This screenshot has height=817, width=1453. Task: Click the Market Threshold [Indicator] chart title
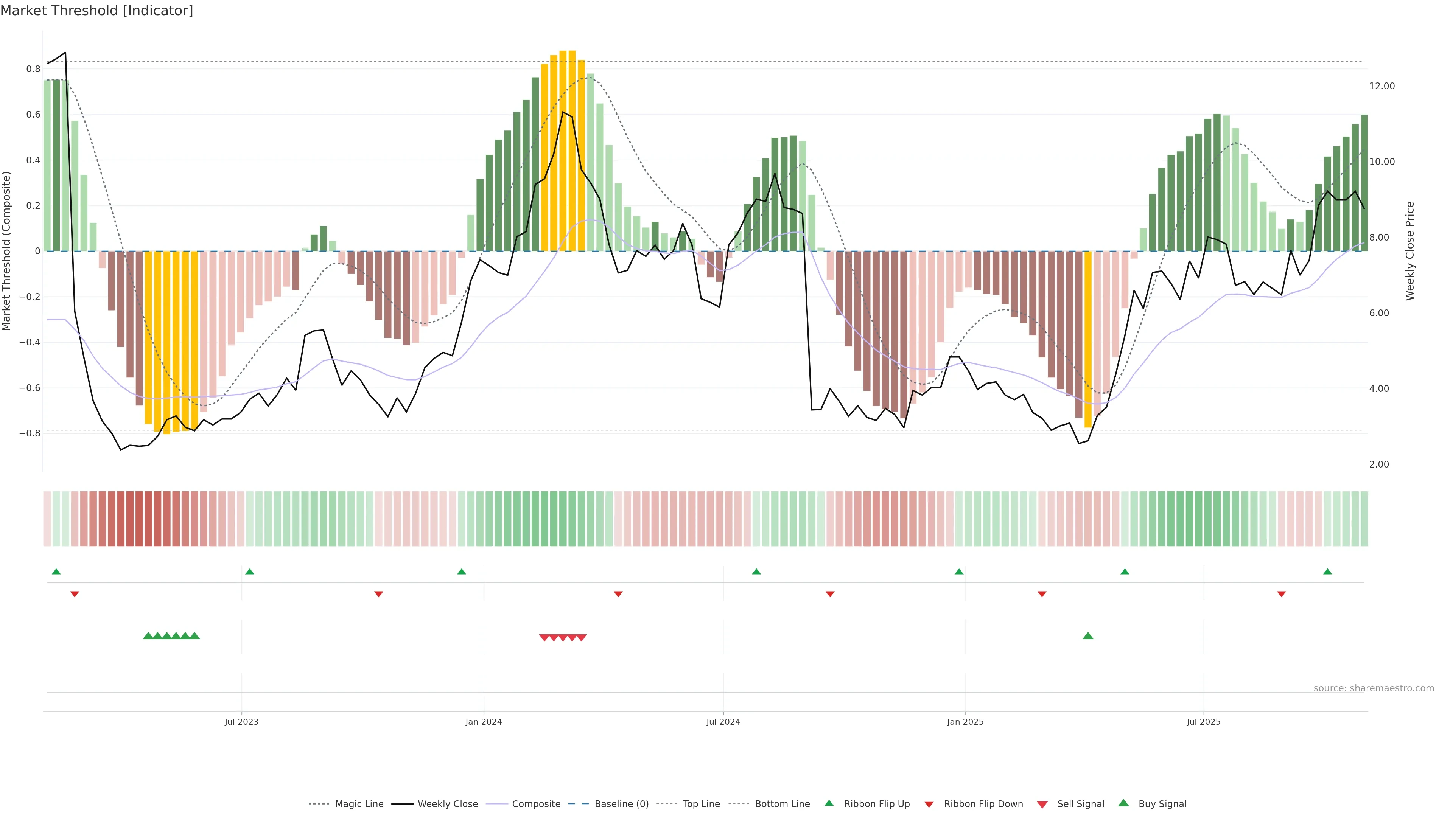96,11
